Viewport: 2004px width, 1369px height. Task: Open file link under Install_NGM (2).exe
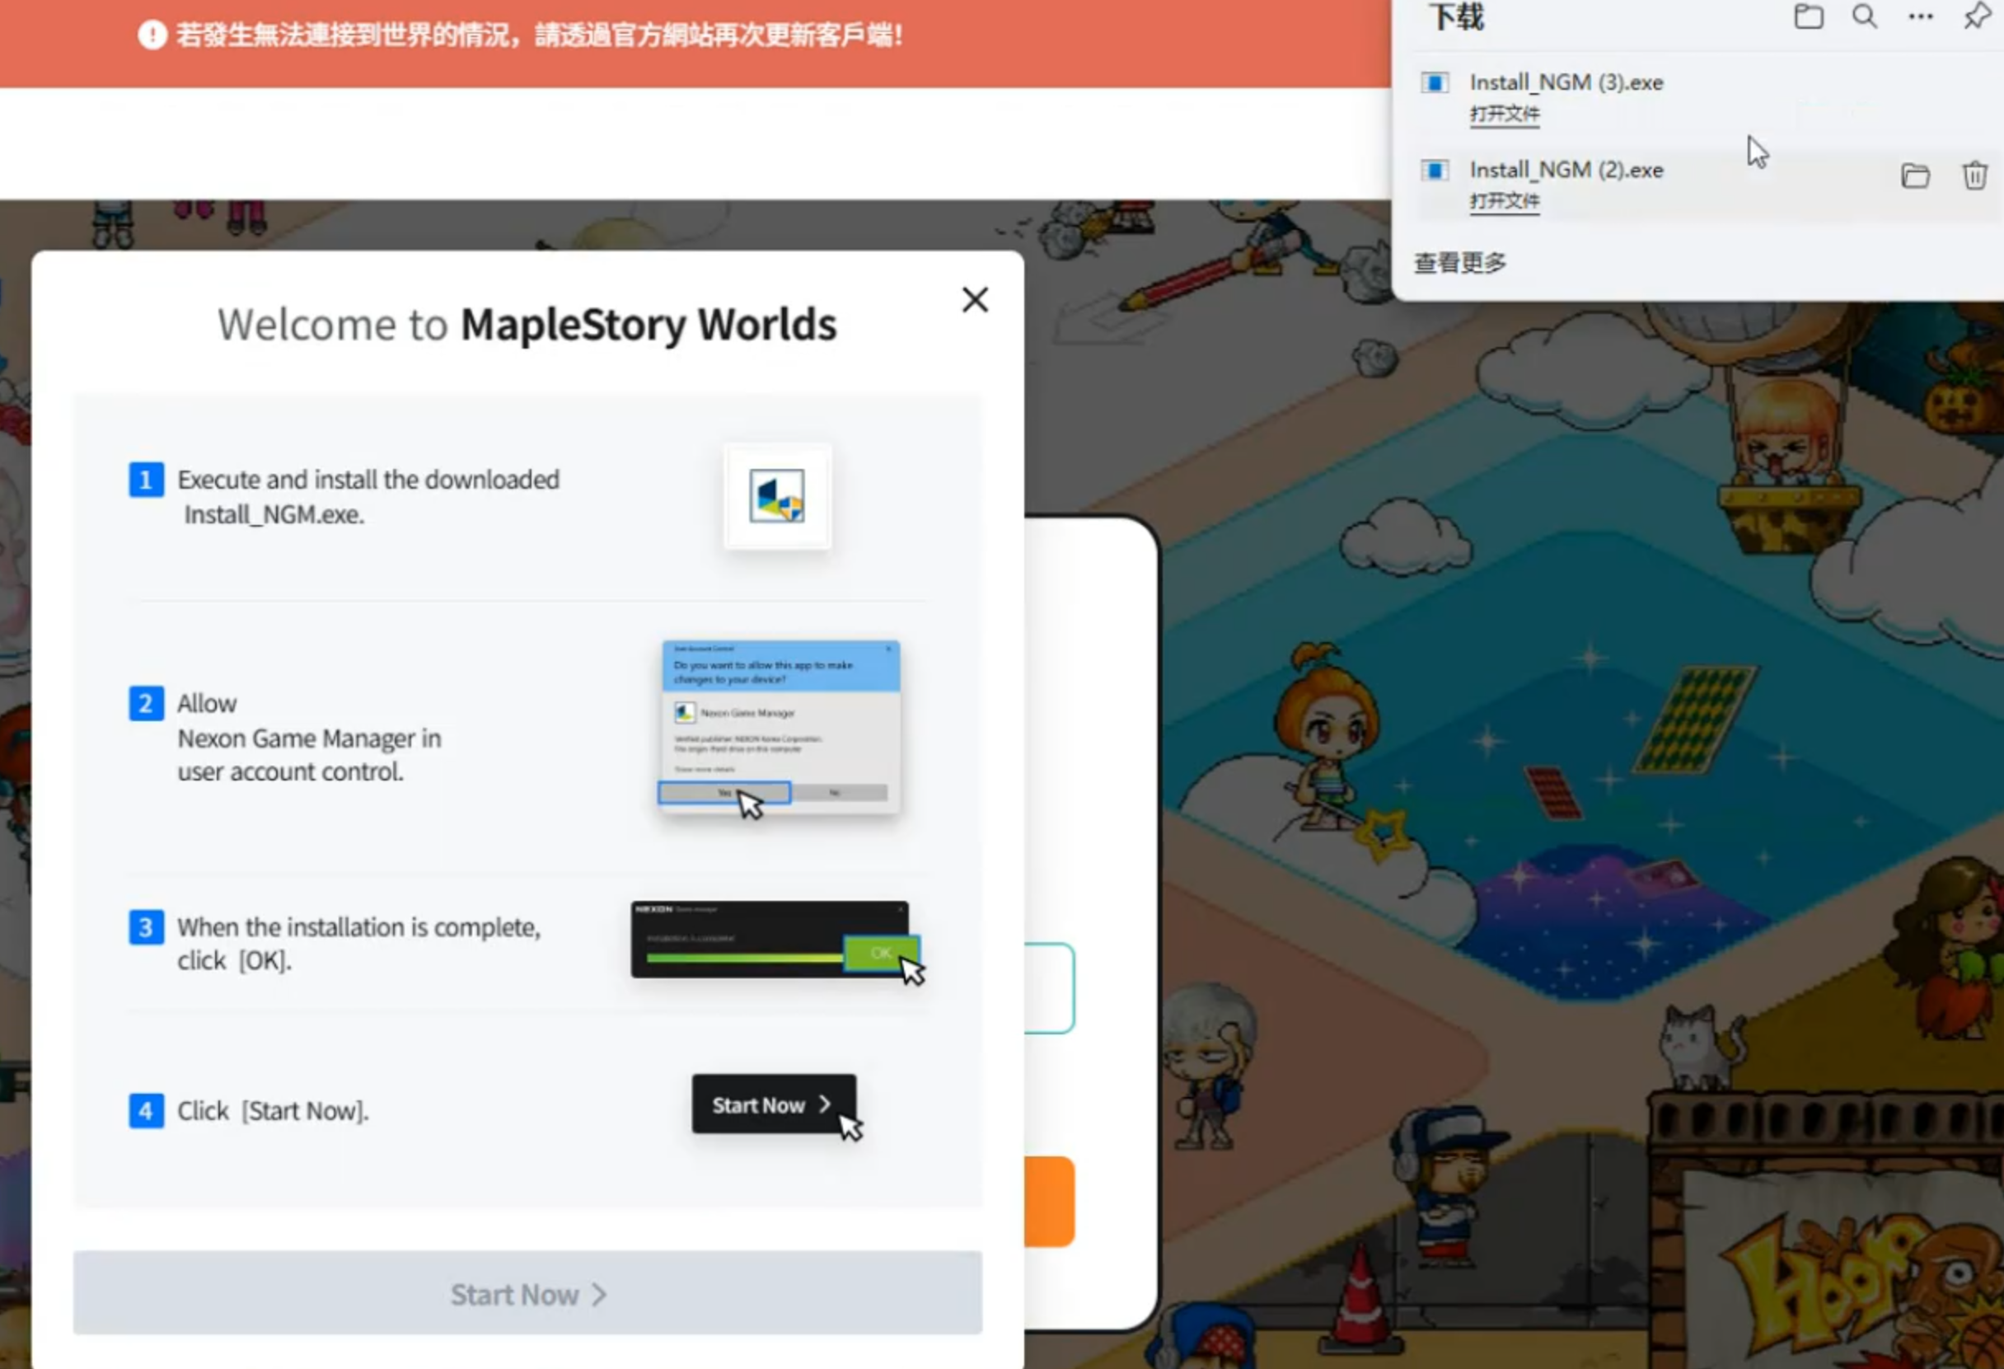1504,201
